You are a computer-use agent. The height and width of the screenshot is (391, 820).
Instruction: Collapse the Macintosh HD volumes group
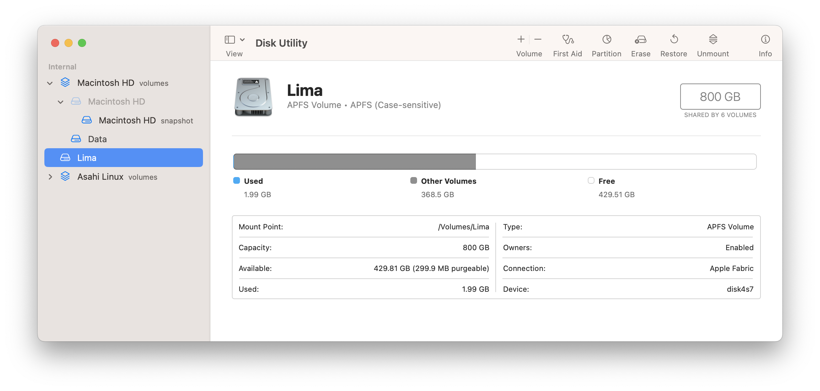click(50, 83)
